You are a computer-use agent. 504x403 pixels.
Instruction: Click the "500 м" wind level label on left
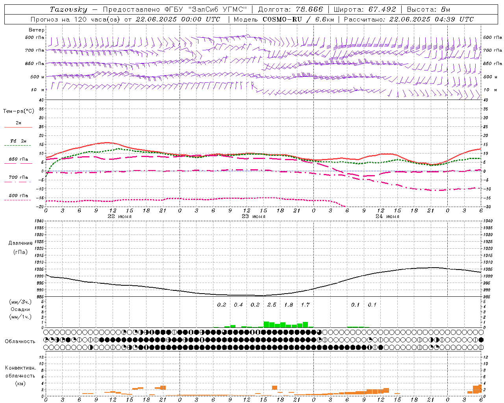pos(38,77)
